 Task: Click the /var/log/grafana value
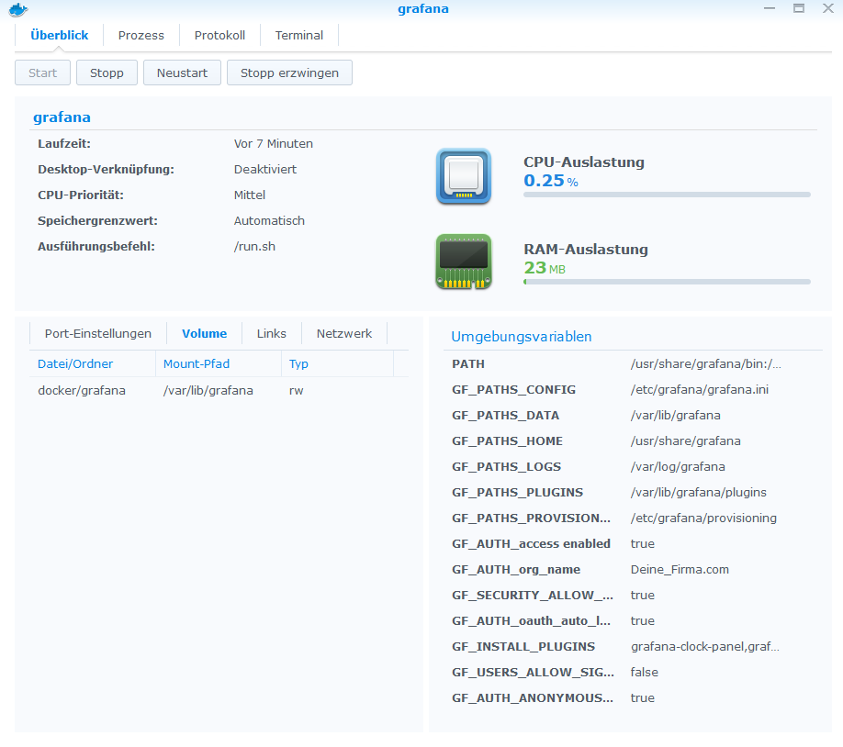(678, 467)
